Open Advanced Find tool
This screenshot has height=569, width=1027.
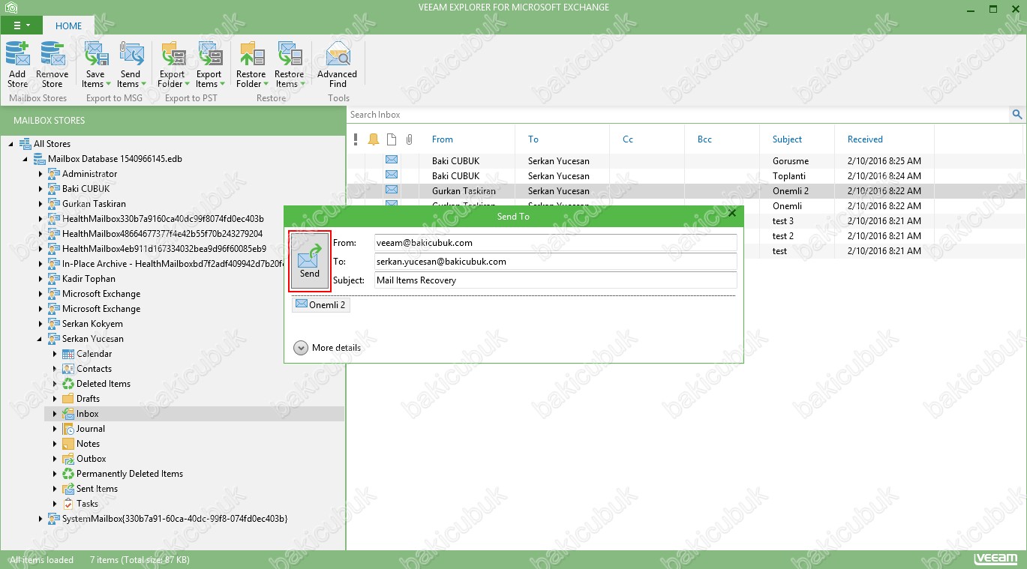[x=338, y=64]
